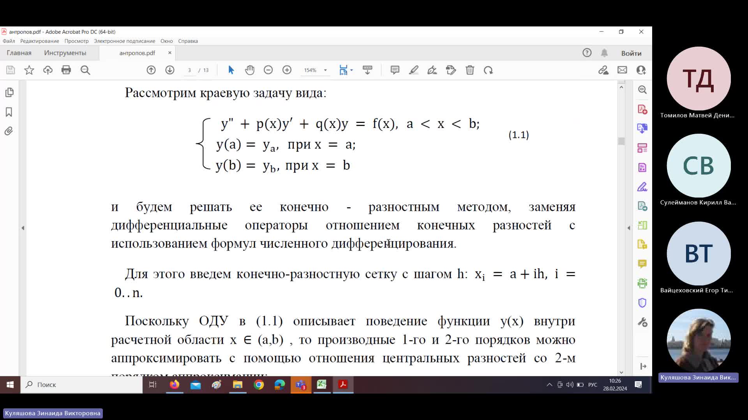Viewport: 748px width, 420px height.
Task: Go to next page arrow
Action: (x=170, y=70)
